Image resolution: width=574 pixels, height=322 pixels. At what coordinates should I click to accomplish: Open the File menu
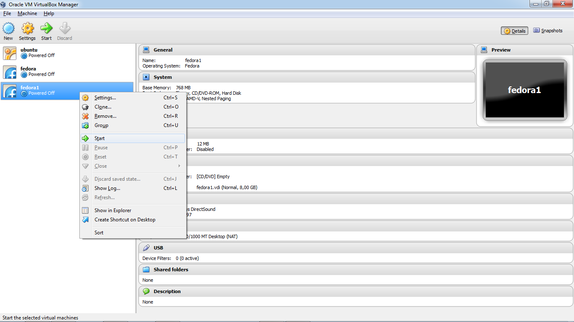[x=7, y=13]
